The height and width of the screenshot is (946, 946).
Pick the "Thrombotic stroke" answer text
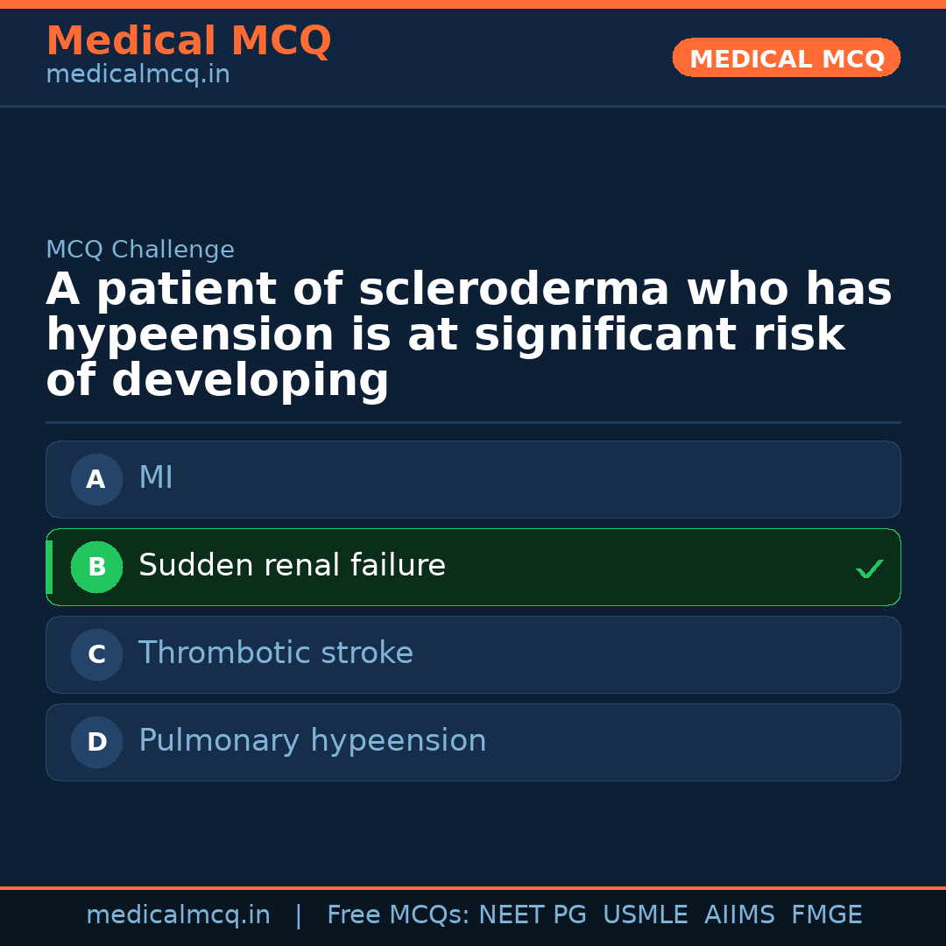[x=275, y=653]
